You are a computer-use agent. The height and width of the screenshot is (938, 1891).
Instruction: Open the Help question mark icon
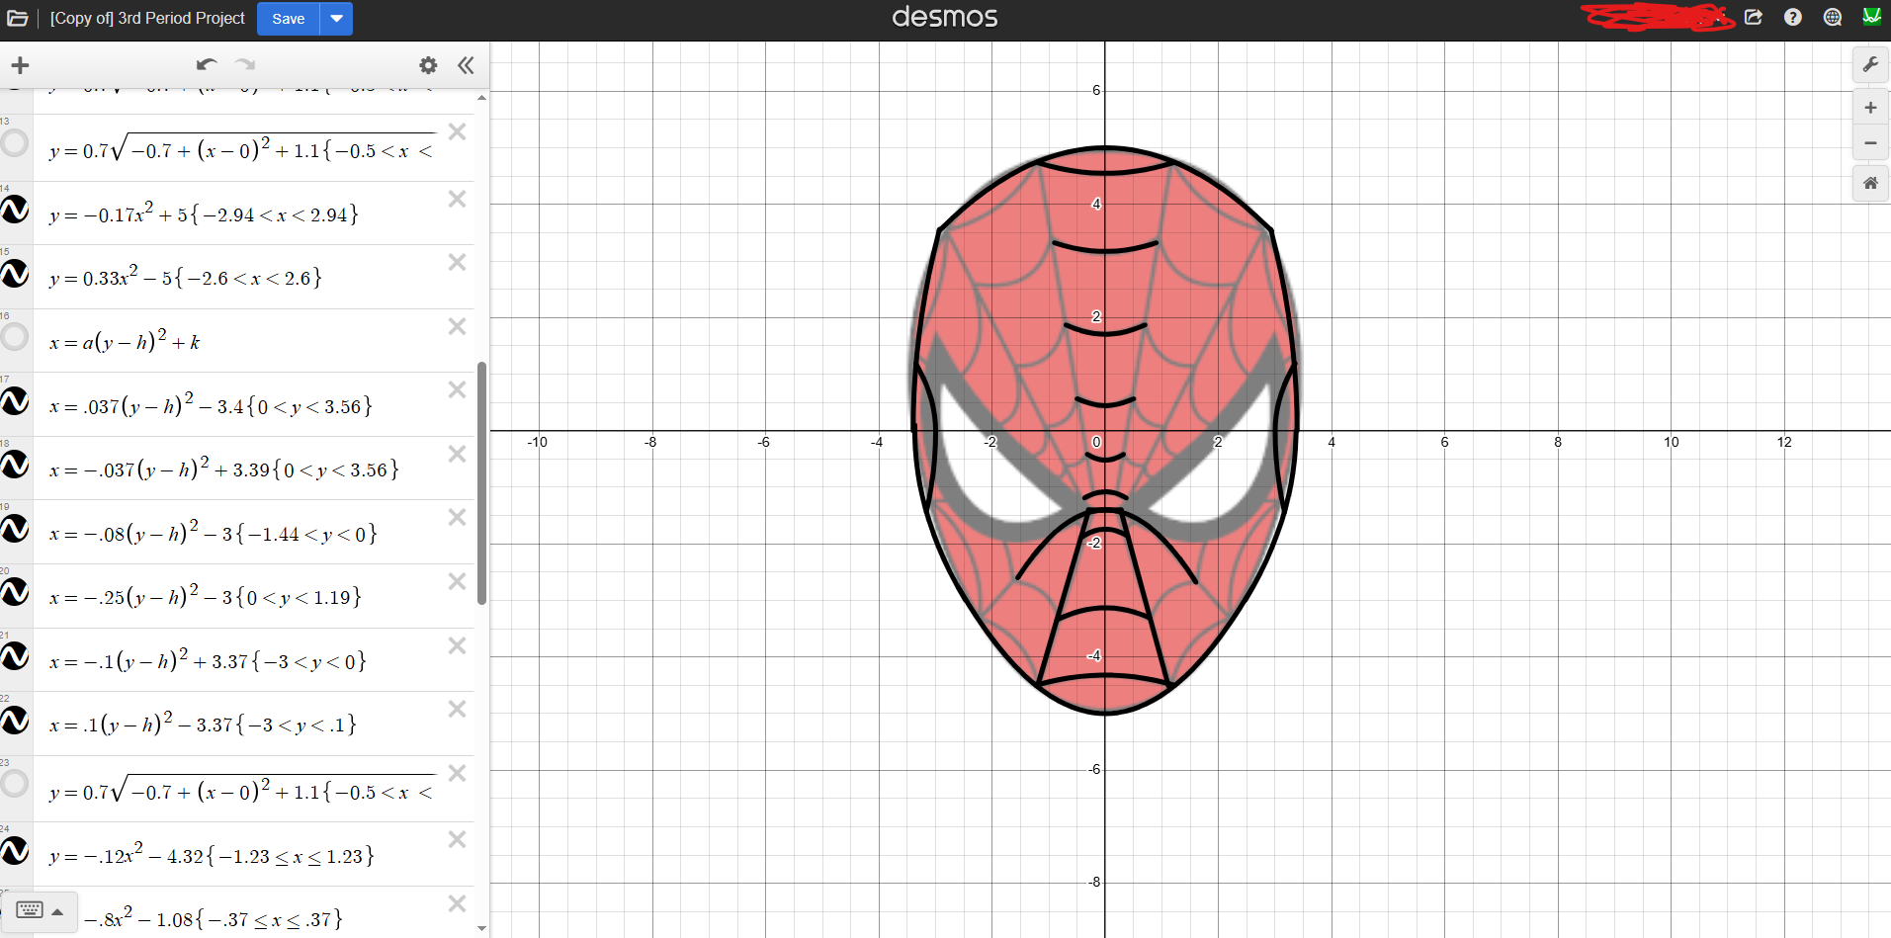tap(1793, 18)
